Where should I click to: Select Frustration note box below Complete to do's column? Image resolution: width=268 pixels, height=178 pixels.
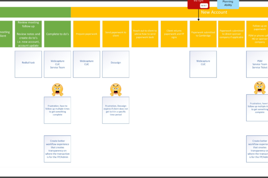click(58, 110)
